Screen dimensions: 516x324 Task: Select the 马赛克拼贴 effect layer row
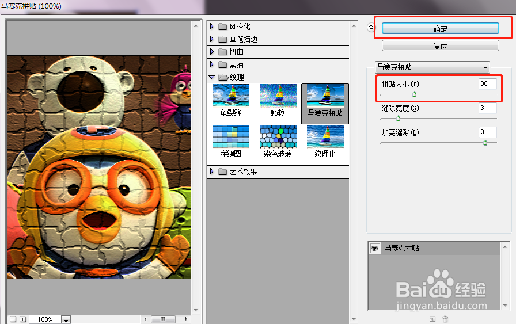[x=434, y=249]
